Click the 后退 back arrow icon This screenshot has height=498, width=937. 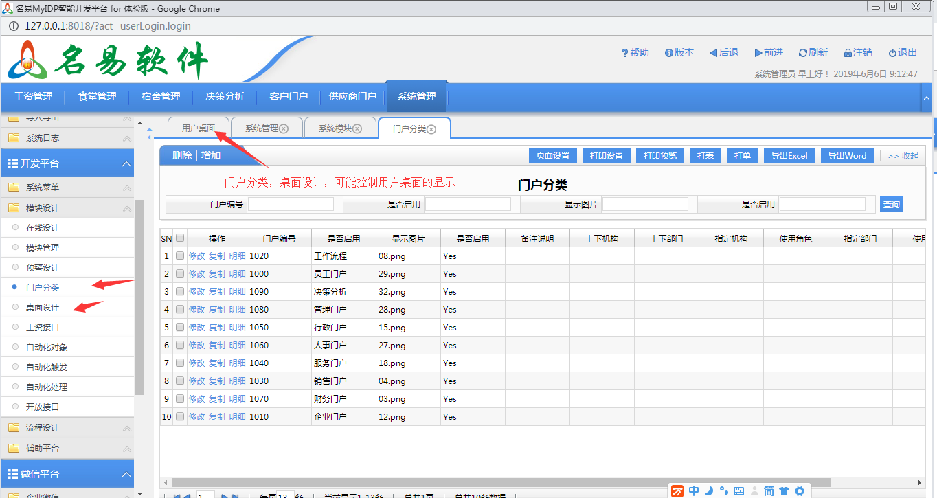point(713,53)
